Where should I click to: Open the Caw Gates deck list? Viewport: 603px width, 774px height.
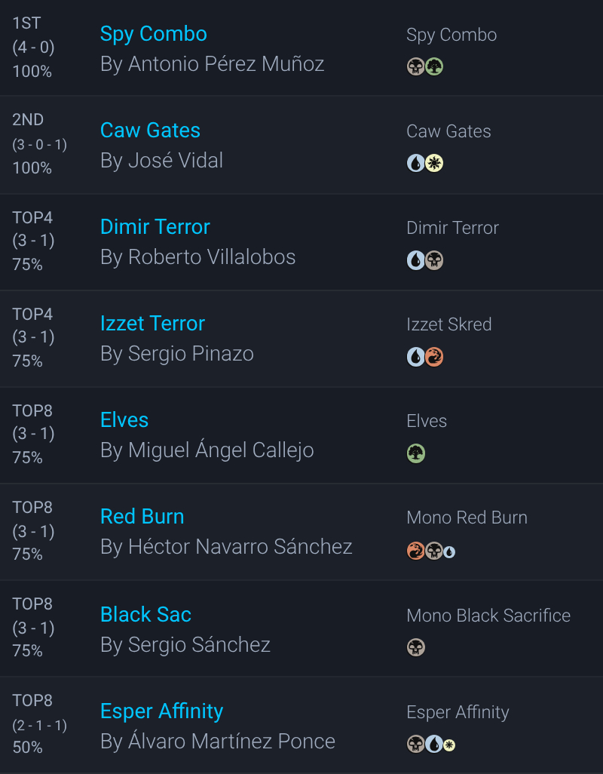click(x=150, y=130)
